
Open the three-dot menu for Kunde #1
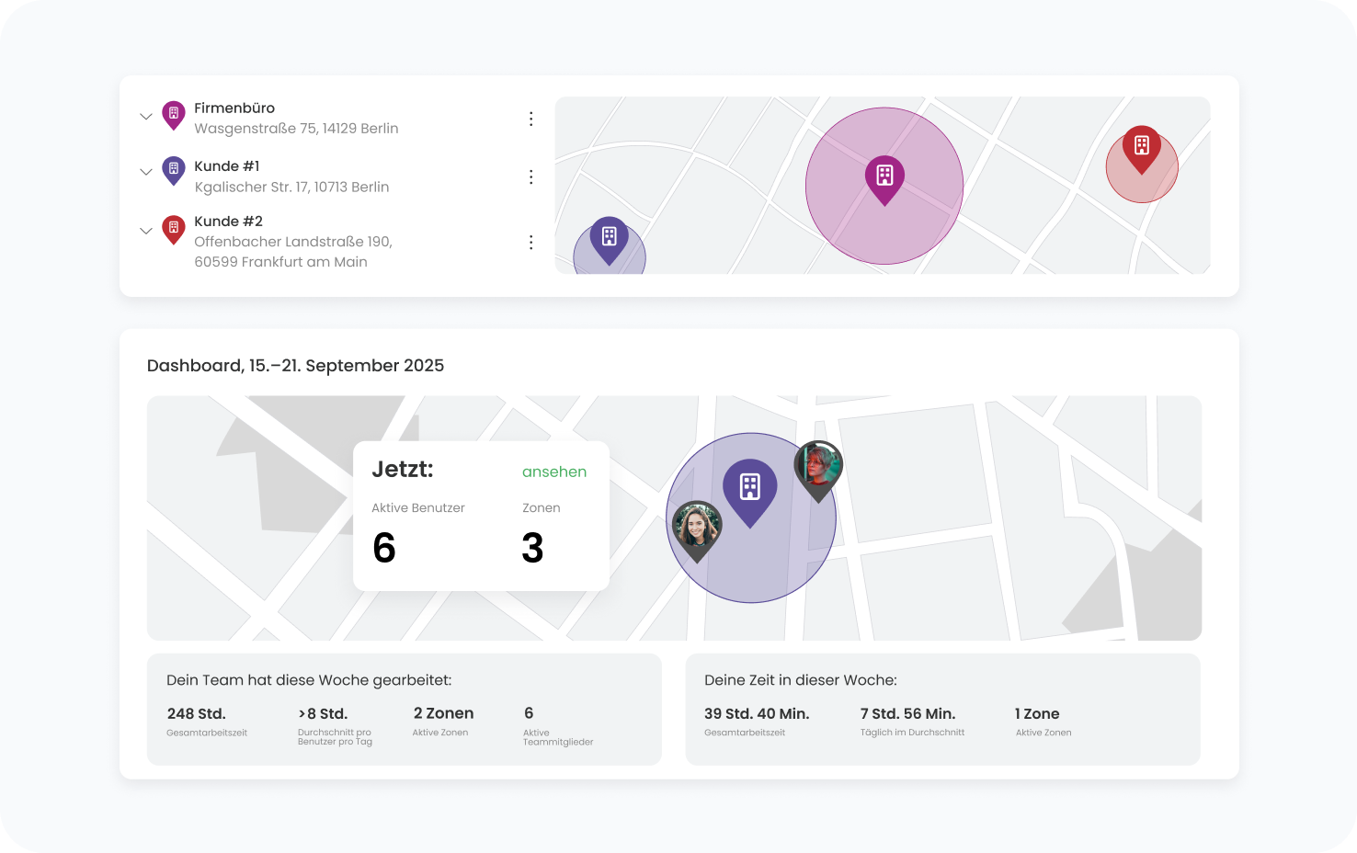pos(530,176)
